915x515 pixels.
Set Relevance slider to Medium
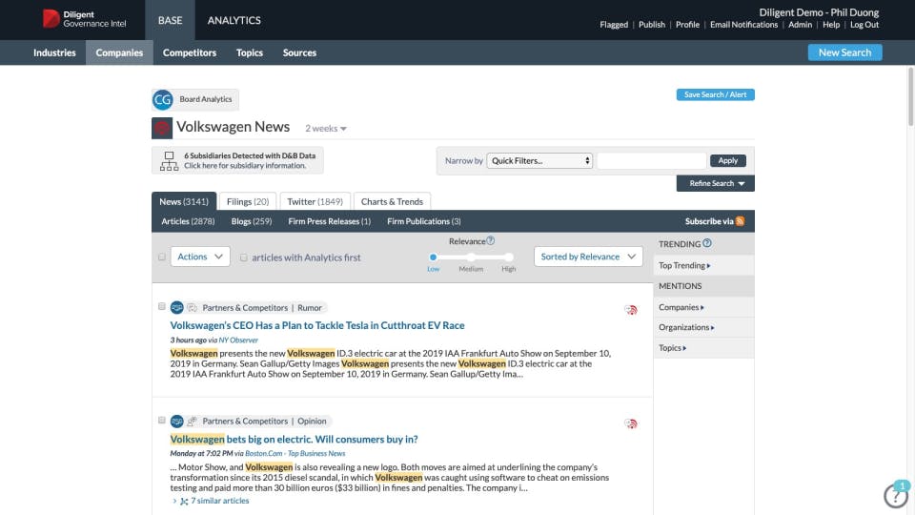pos(471,257)
